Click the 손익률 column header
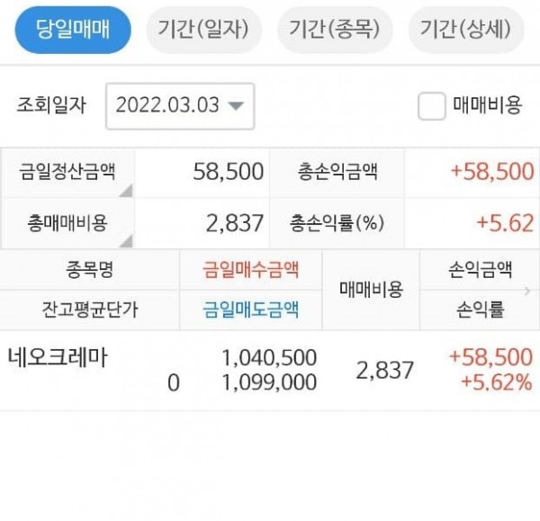The height and width of the screenshot is (521, 540). [481, 310]
